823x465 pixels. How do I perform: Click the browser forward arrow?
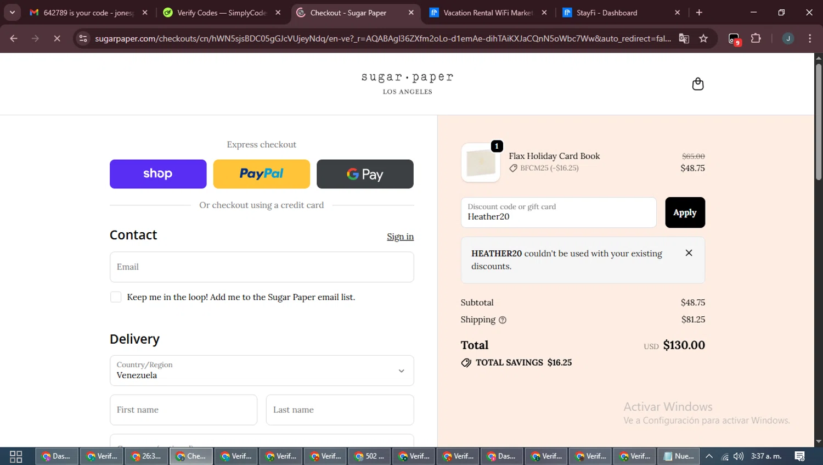click(35, 38)
